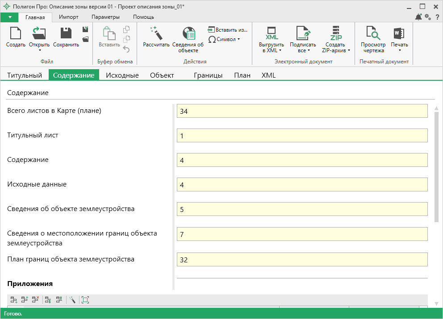Click the notification bell icon
This screenshot has height=319, width=443.
pos(418,17)
